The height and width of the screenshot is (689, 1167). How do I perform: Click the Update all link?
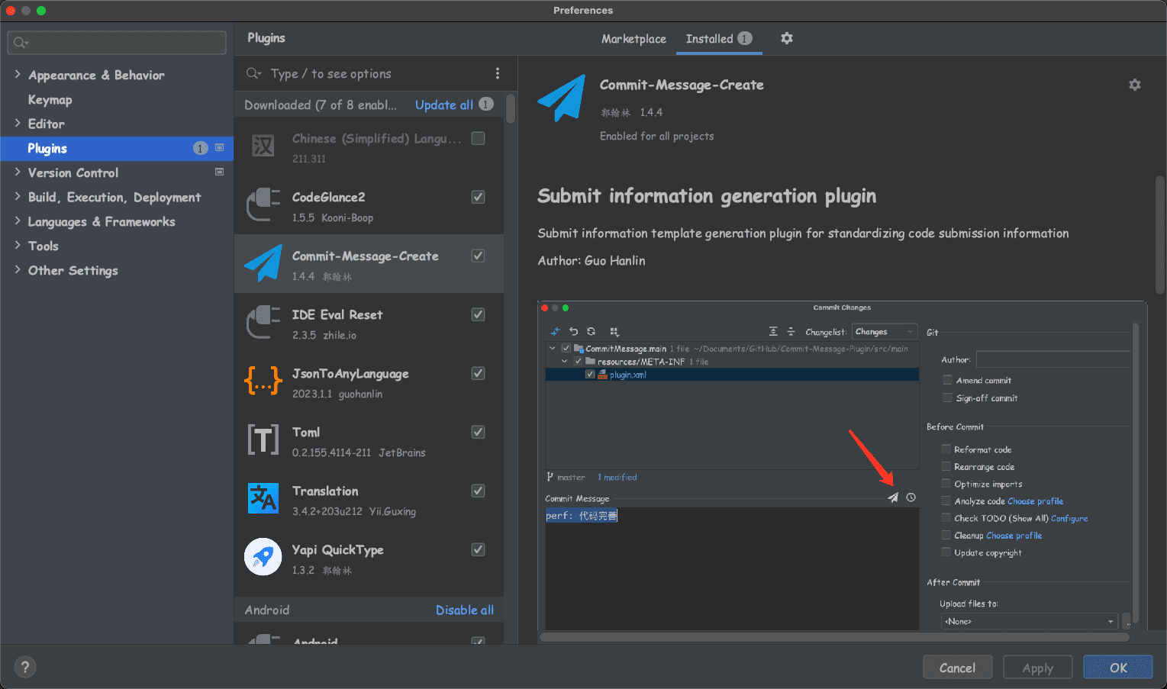coord(444,105)
